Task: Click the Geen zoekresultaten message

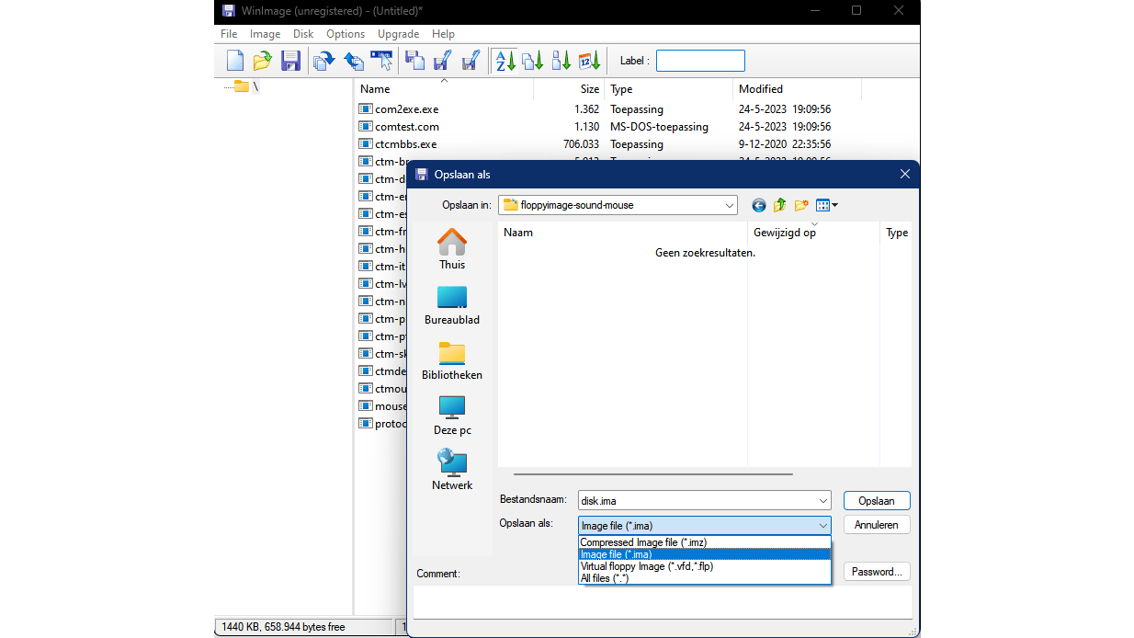Action: 705,252
